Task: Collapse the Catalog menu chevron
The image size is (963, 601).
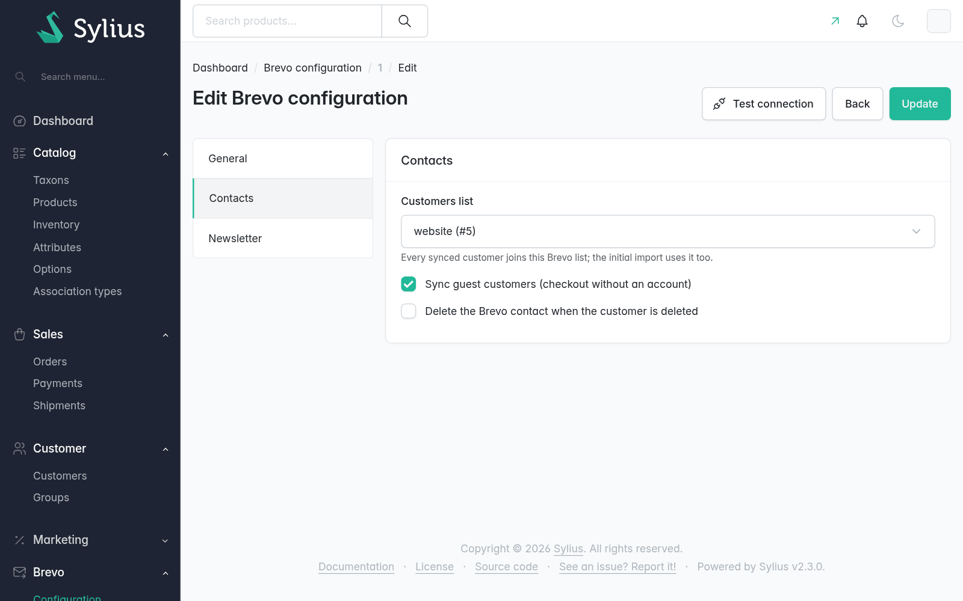Action: coord(166,154)
